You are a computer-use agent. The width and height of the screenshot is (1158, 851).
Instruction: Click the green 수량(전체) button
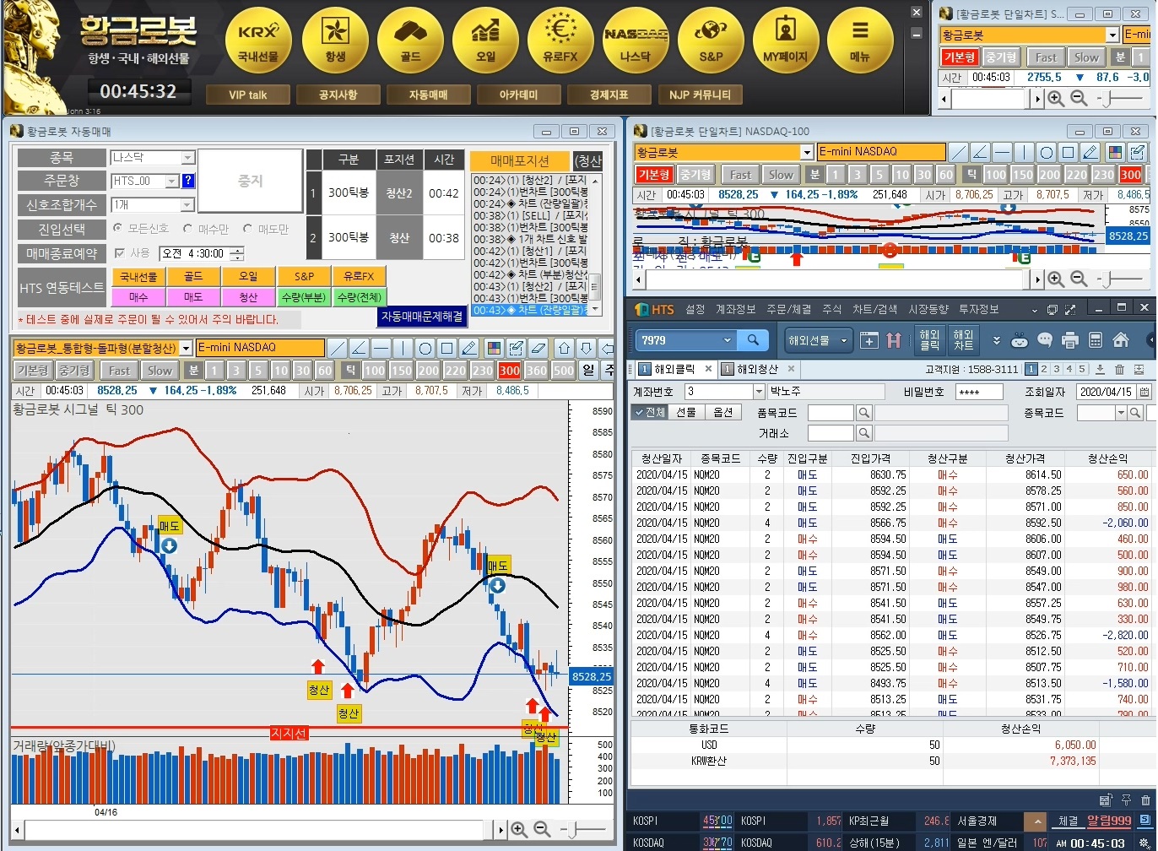360,297
